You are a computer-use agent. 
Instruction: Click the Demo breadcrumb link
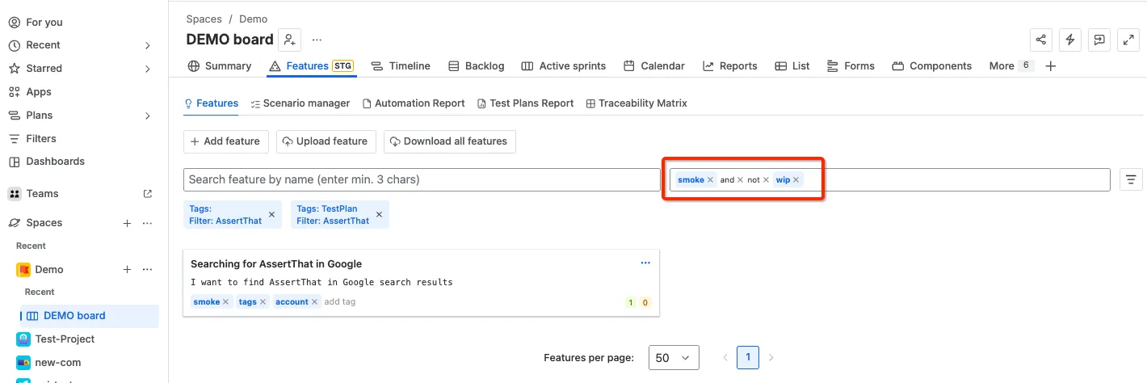(x=253, y=19)
